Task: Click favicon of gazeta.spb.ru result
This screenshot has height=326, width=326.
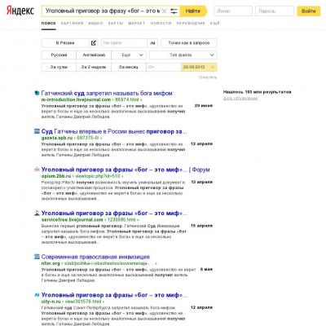Action: pyautogui.click(x=37, y=131)
